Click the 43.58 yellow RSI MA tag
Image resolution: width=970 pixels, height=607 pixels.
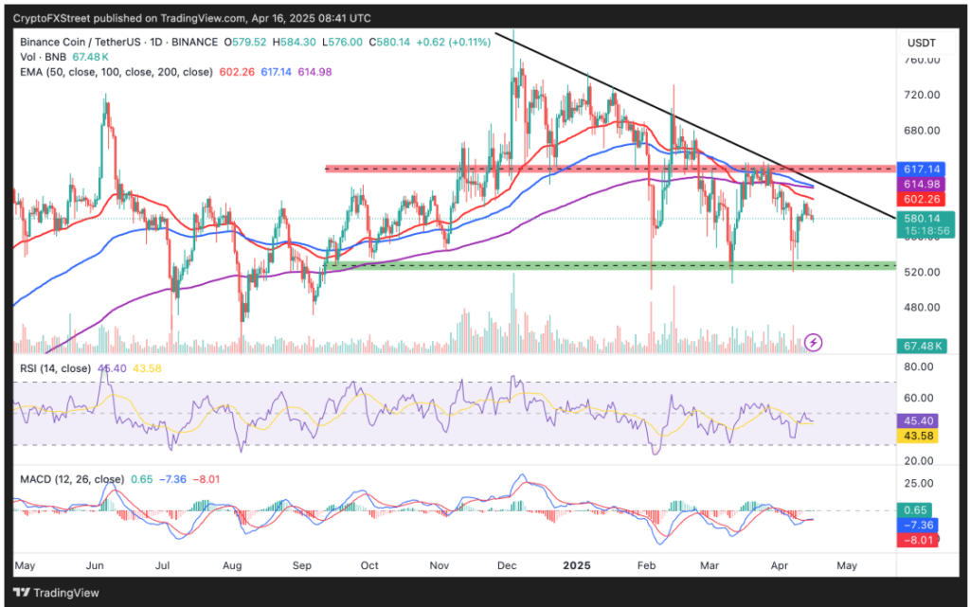918,436
